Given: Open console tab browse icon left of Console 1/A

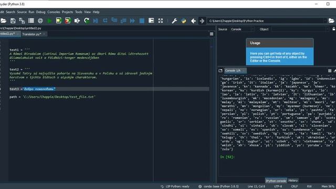Looking at the screenshot, I should [x=220, y=70].
